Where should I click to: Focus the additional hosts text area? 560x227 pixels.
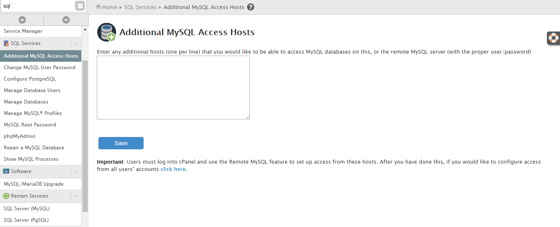[173, 88]
